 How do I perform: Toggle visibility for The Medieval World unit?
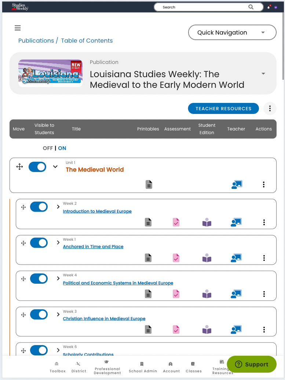(x=37, y=167)
